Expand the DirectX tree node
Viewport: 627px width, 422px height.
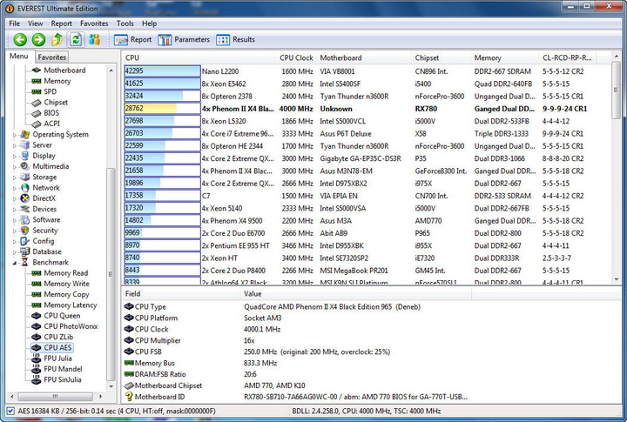(x=15, y=199)
